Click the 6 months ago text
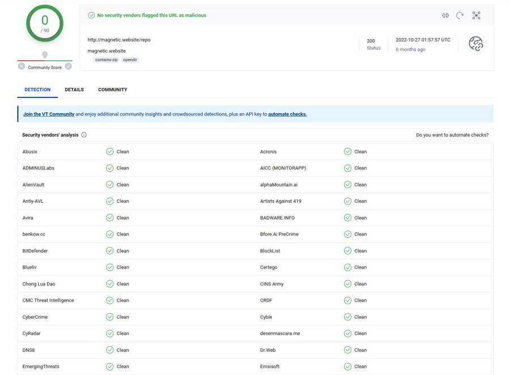Screen dimensions: 510x375 [x=410, y=49]
